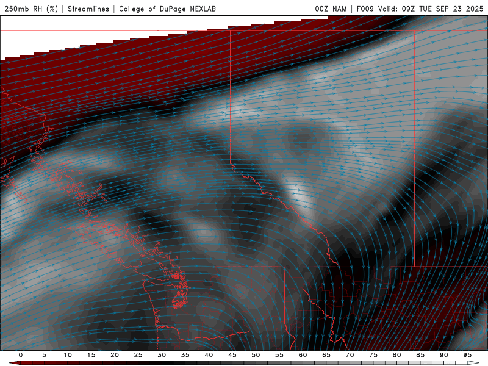Click the "75" label on the color scale
The height and width of the screenshot is (366, 488).
point(373,355)
